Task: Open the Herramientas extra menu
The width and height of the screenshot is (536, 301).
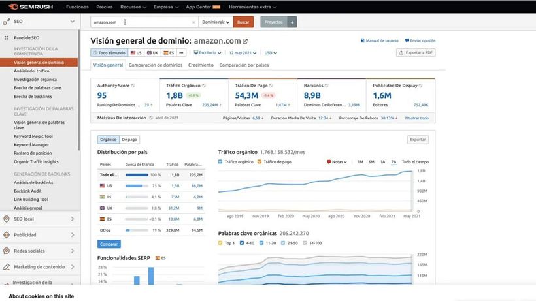Action: [252, 7]
